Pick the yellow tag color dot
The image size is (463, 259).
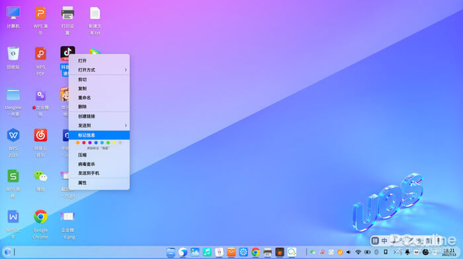(114, 143)
